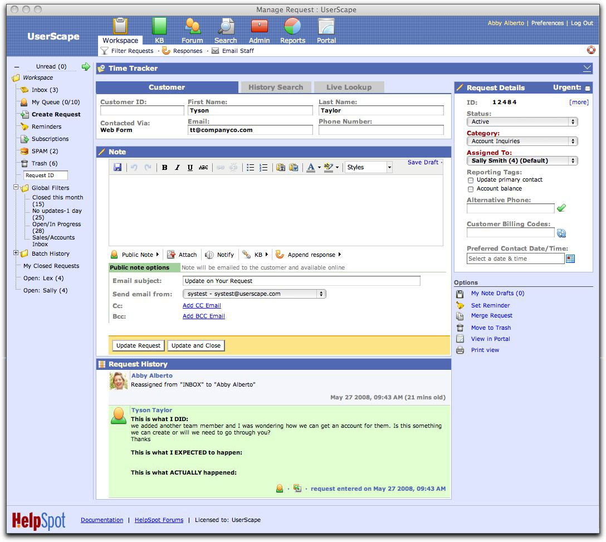Click the Add CC Email link

click(202, 305)
